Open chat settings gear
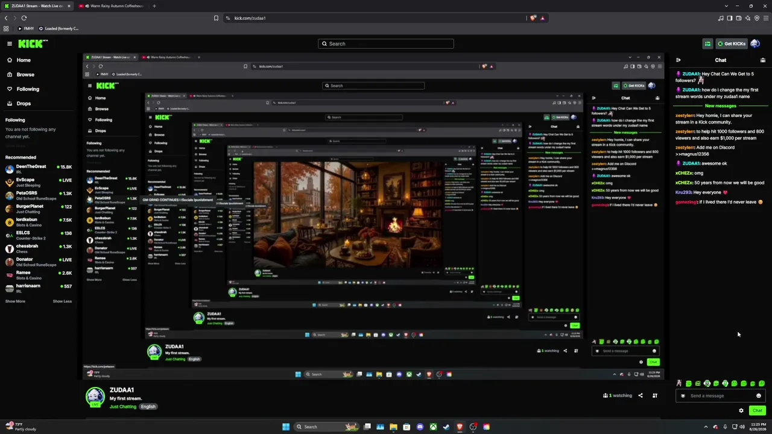Viewport: 772px width, 434px height. [741, 410]
